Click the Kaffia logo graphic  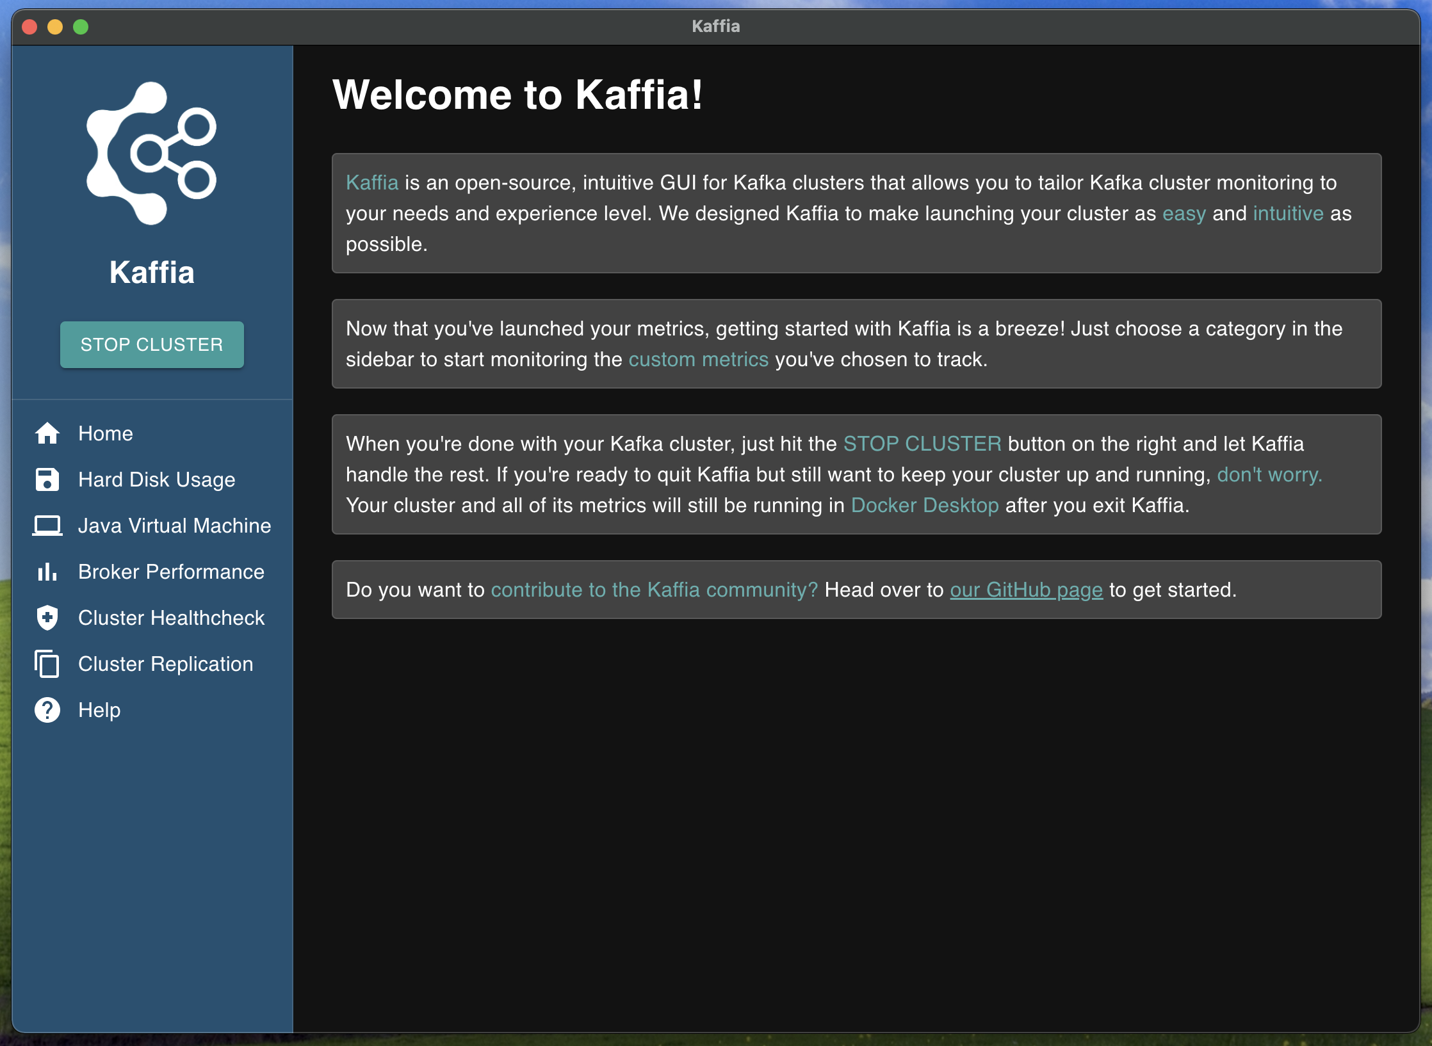point(150,154)
